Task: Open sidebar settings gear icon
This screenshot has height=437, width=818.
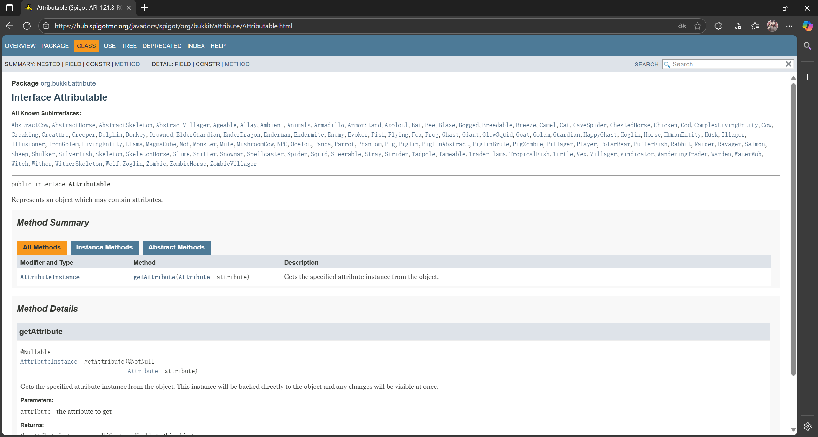Action: 807,426
